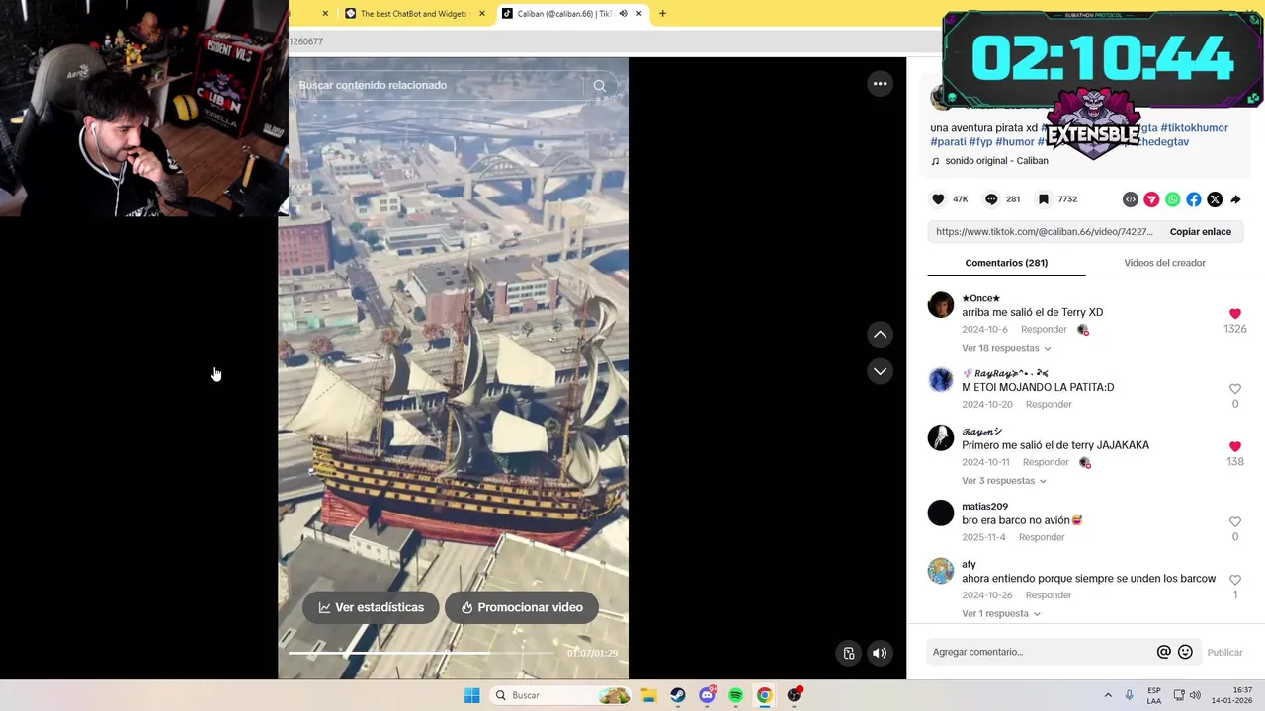Open the #fyp hashtag link
The width and height of the screenshot is (1265, 711).
(980, 142)
